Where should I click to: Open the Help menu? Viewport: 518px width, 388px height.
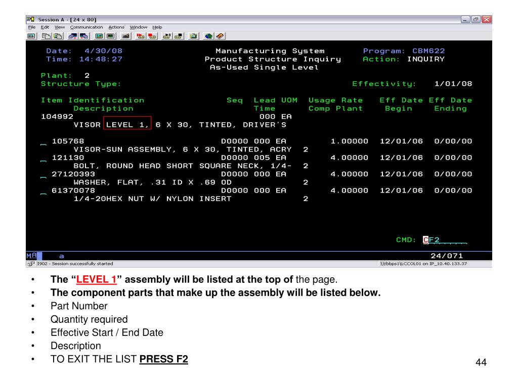point(157,27)
